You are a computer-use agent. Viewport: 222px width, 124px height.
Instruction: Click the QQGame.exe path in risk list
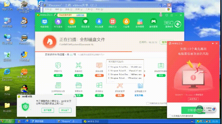click(125, 74)
